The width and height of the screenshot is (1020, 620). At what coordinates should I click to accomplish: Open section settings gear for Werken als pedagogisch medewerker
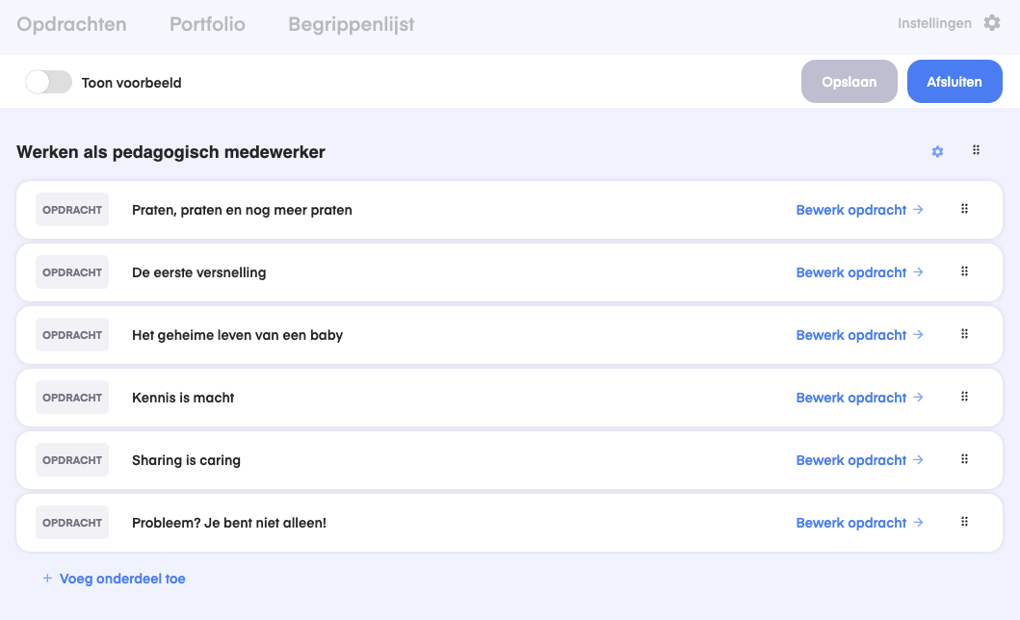[x=937, y=152]
